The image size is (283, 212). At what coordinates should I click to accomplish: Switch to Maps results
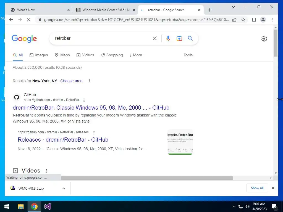click(x=62, y=55)
